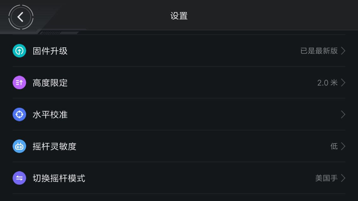Open the 水平校准 menu label
The height and width of the screenshot is (201, 358).
click(x=50, y=114)
